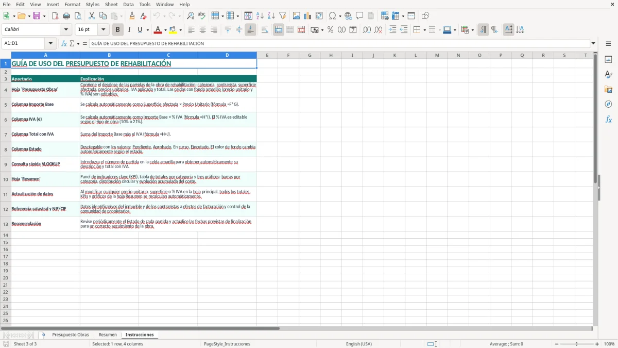Open Sidebar Gallery deck

tap(608, 89)
